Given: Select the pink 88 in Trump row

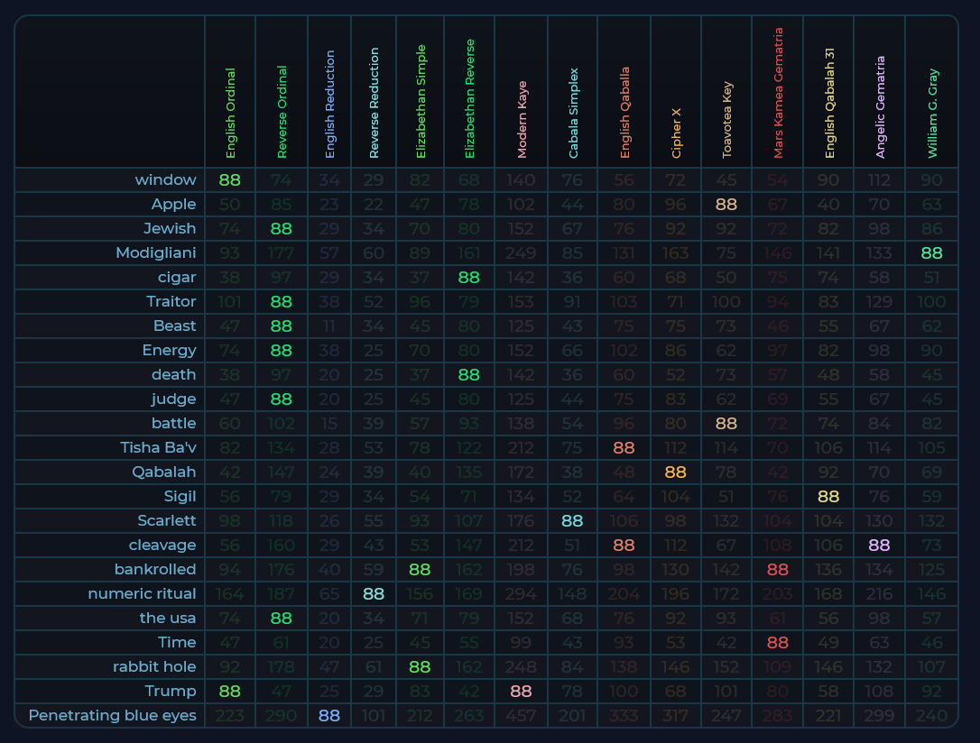Looking at the screenshot, I should pos(522,691).
